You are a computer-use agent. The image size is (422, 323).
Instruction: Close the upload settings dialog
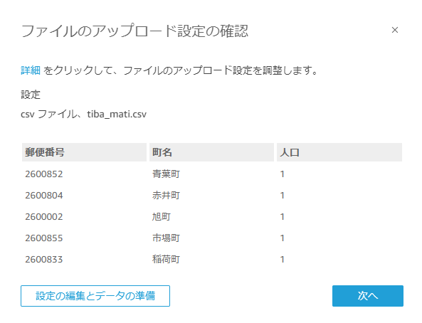point(394,30)
